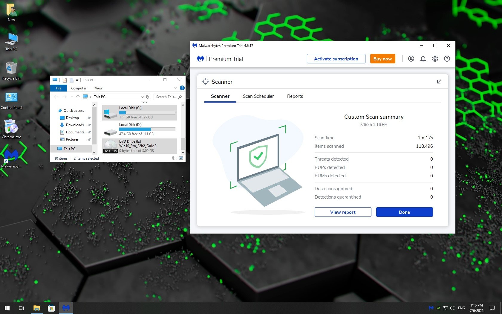
Task: Open the network tray icon
Action: (x=446, y=308)
